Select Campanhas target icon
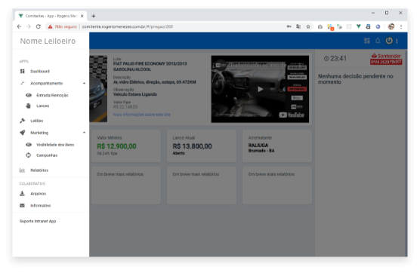Screen dimensions: 420x273 pyautogui.click(x=29, y=155)
